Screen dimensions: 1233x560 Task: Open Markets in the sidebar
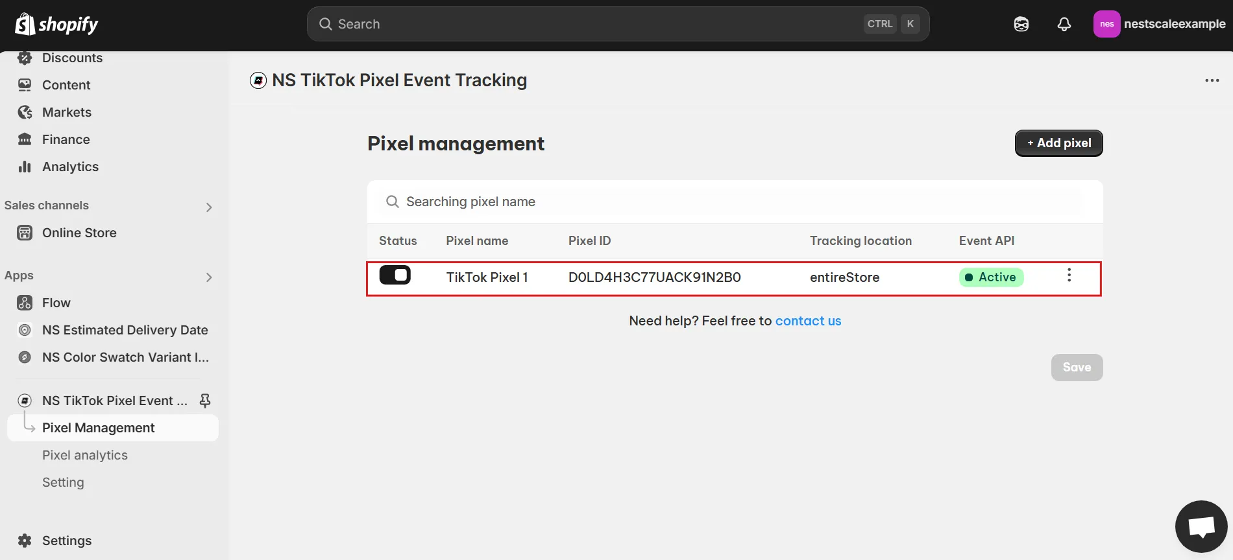tap(67, 112)
